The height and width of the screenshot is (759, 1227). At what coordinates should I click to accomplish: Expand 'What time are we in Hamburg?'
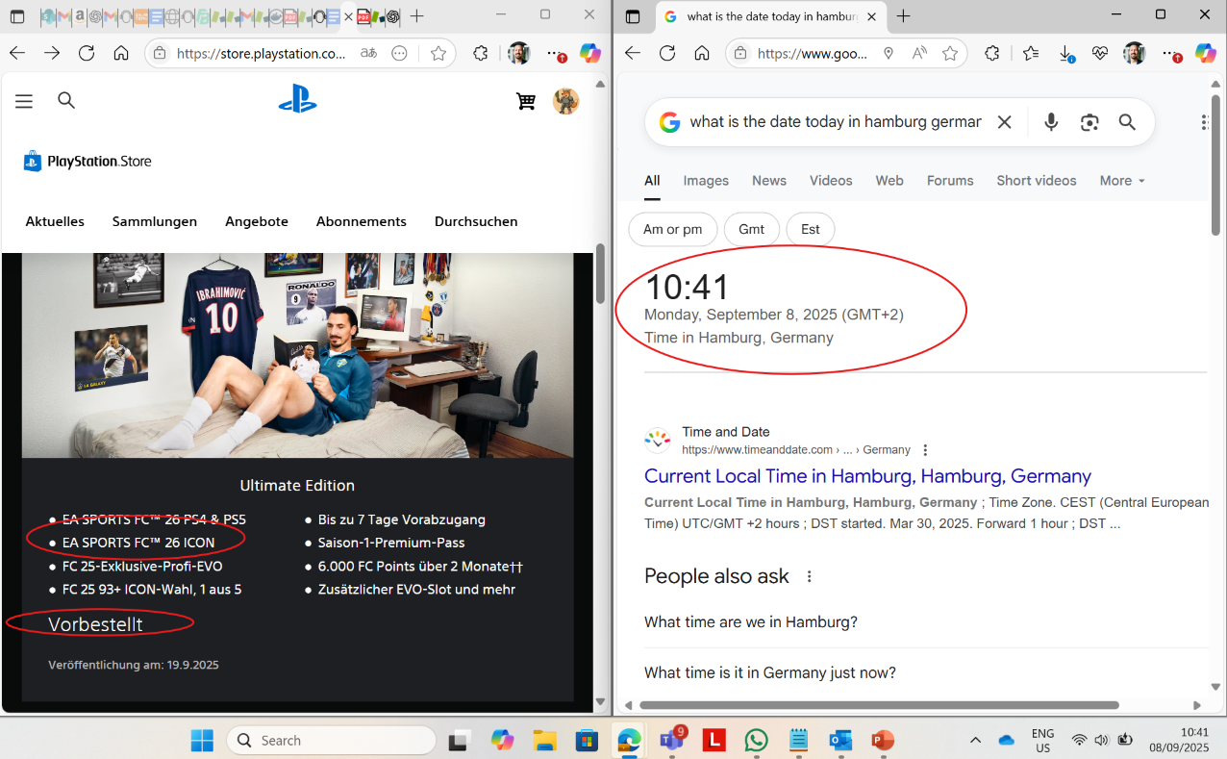(750, 622)
